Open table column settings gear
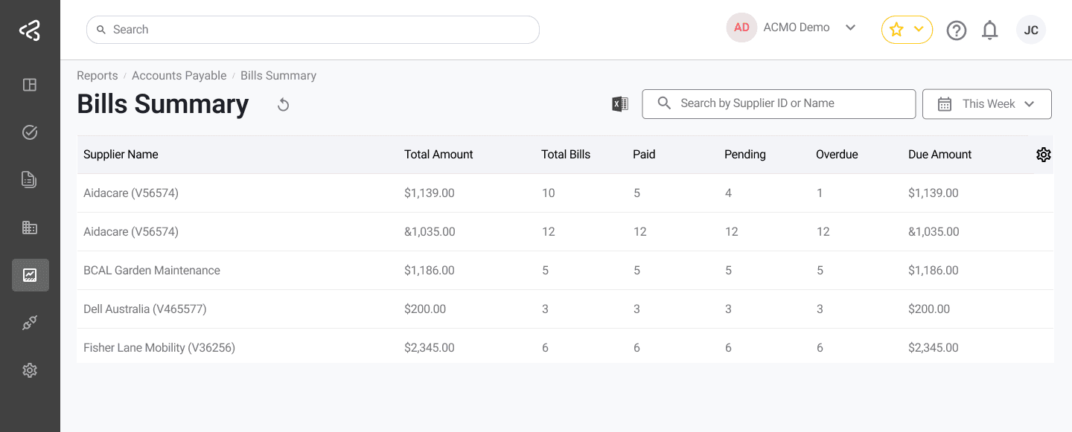This screenshot has height=432, width=1072. [1044, 154]
